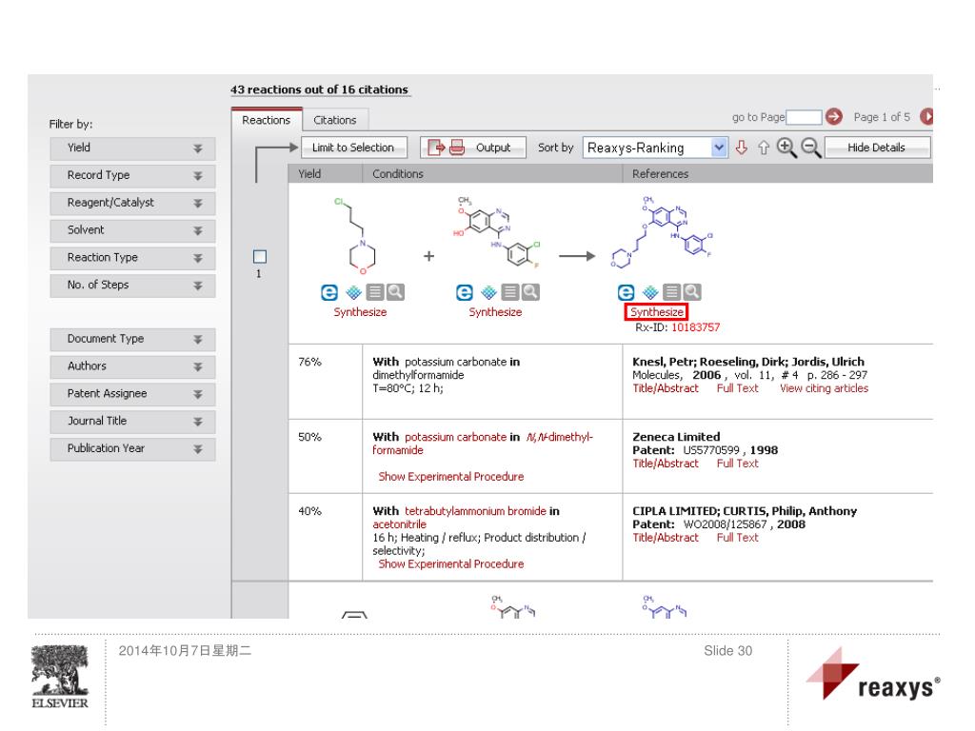Zoom out with magnifier minus icon
The image size is (975, 731).
coord(811,148)
